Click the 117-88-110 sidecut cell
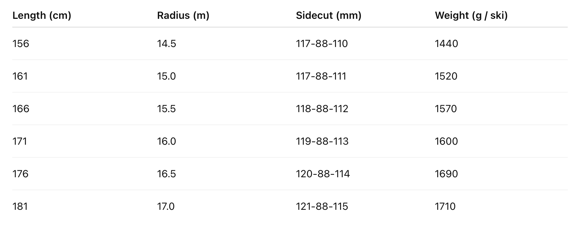The width and height of the screenshot is (575, 225). tap(321, 44)
